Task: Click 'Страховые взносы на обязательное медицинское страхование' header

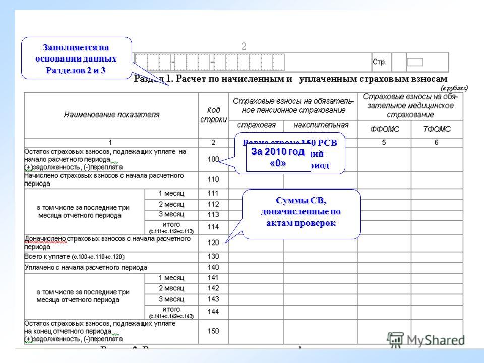Action: tap(410, 106)
